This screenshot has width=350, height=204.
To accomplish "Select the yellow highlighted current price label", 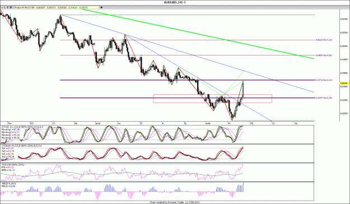I will tap(344, 83).
